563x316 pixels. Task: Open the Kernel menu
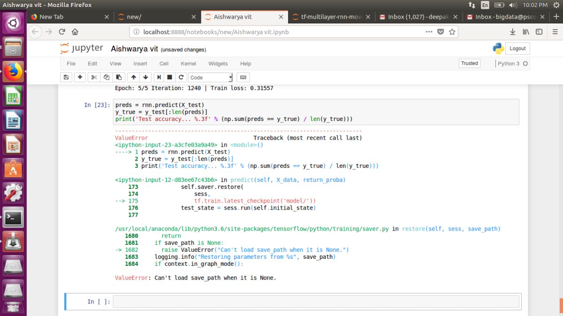188,64
